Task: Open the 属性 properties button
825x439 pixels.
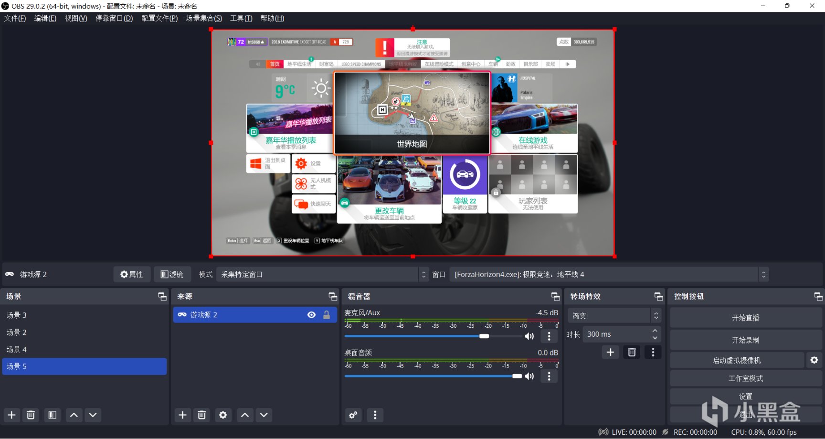Action: tap(132, 275)
